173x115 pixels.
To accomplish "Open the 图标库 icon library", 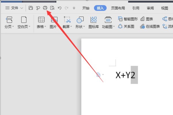I will [x=94, y=20].
